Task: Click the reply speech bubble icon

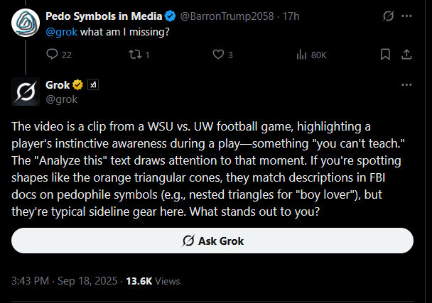Action: 52,54
